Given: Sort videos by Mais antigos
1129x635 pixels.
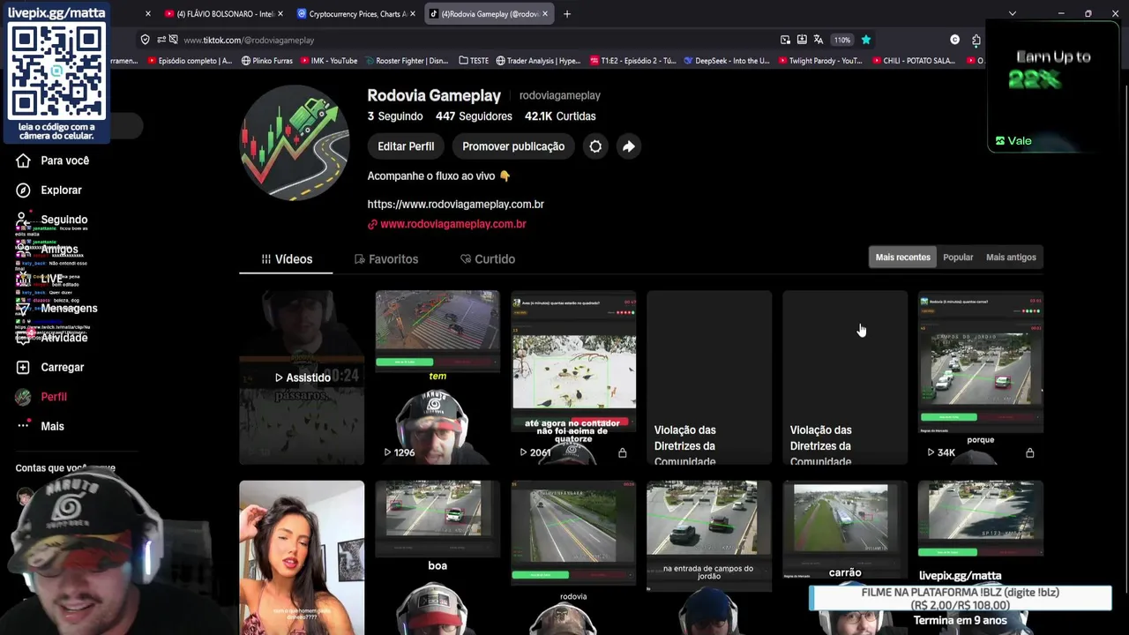Looking at the screenshot, I should [x=1011, y=258].
